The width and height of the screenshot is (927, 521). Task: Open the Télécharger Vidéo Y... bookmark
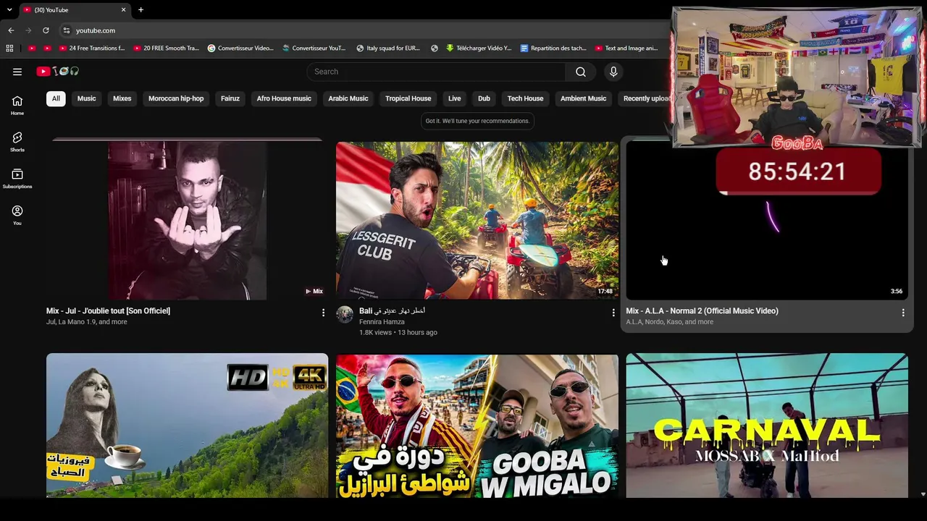coord(479,48)
